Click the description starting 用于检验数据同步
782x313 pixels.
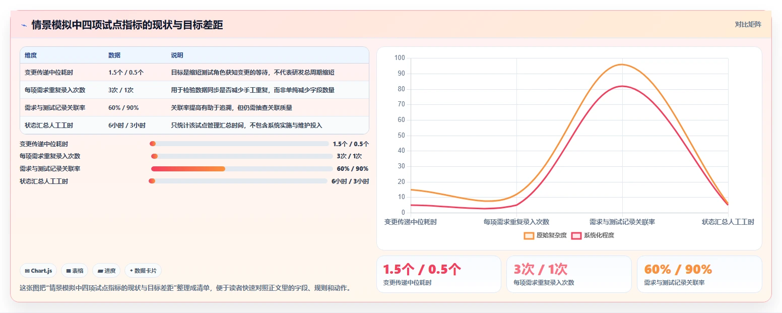click(x=252, y=90)
